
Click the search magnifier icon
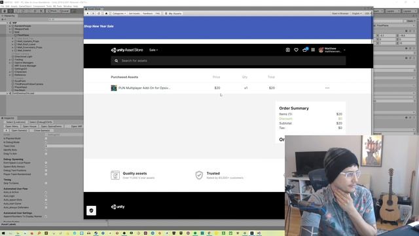[117, 61]
